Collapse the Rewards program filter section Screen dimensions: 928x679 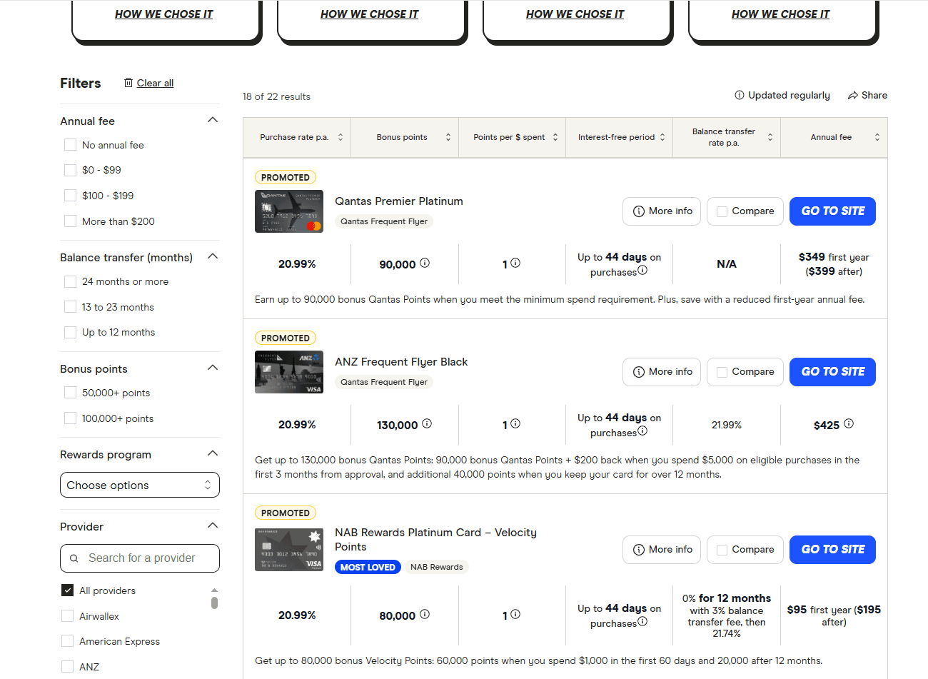[212, 453]
